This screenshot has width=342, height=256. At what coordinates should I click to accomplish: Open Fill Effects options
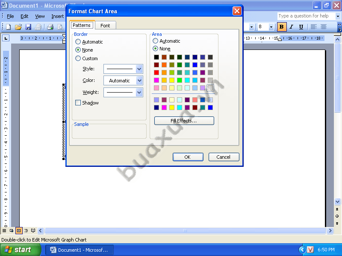[184, 121]
